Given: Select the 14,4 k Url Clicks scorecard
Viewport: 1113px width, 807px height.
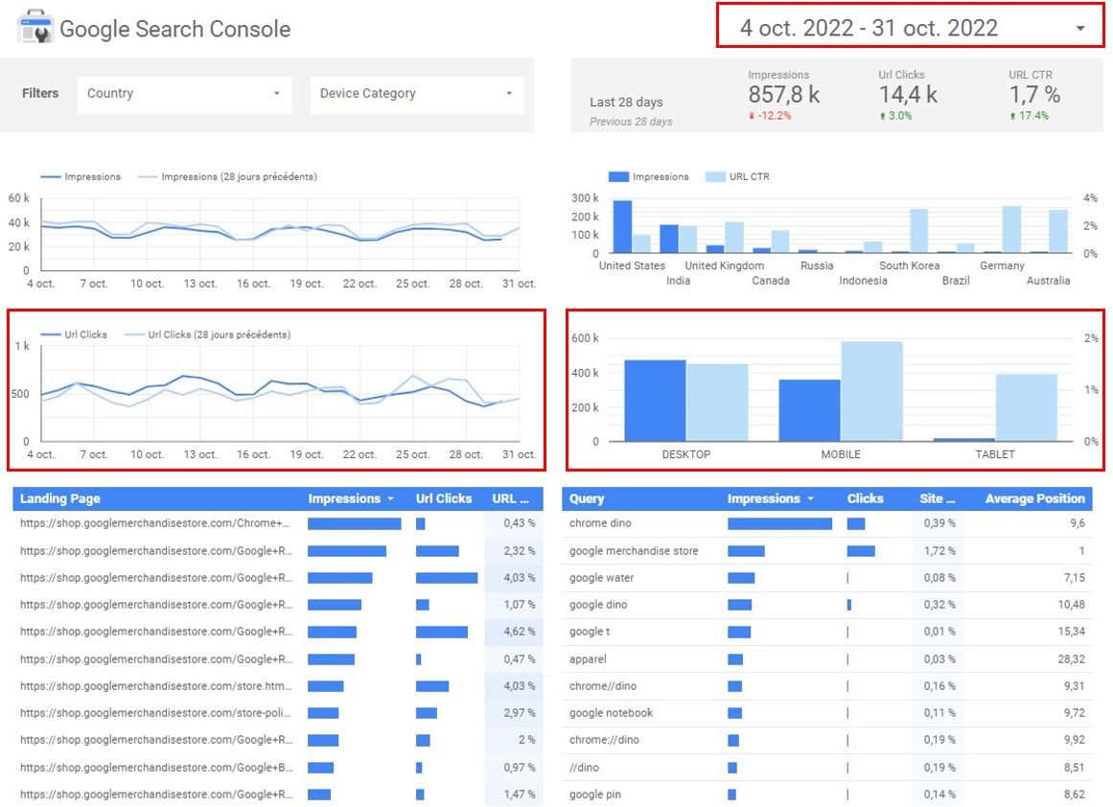Looking at the screenshot, I should [x=908, y=95].
